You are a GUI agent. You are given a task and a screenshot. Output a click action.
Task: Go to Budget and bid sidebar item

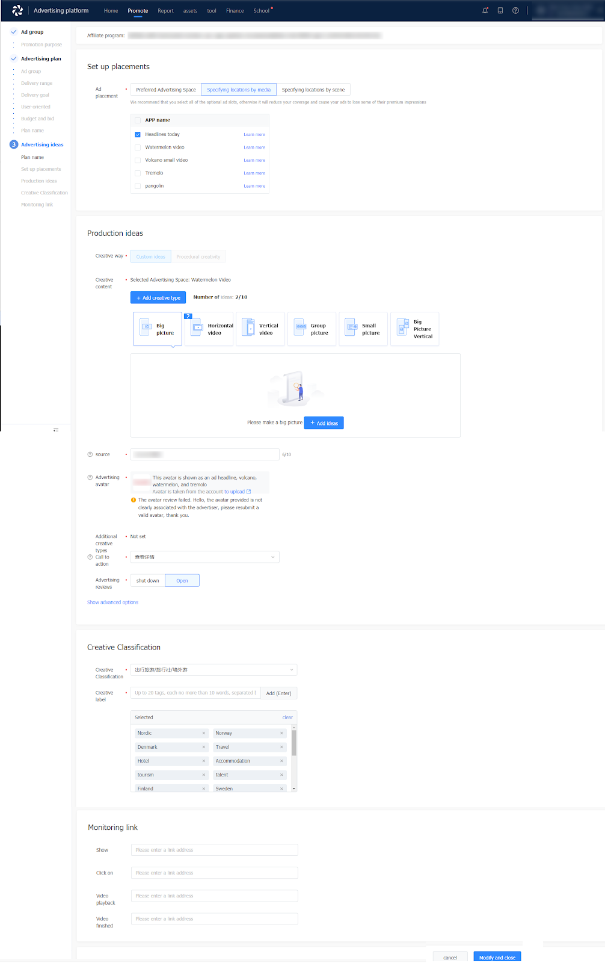[37, 119]
